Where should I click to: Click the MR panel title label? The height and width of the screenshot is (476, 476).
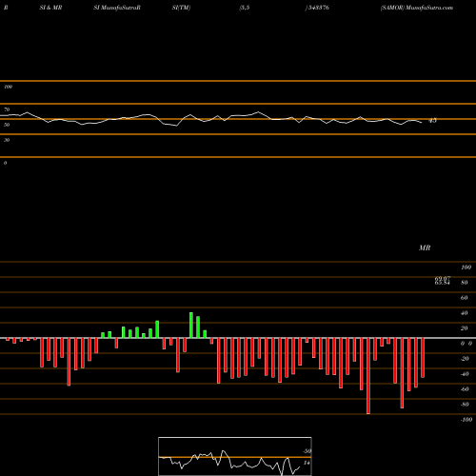coord(425,248)
